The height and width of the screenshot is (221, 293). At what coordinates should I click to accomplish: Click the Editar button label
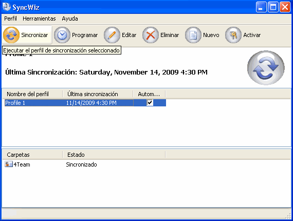(129, 35)
